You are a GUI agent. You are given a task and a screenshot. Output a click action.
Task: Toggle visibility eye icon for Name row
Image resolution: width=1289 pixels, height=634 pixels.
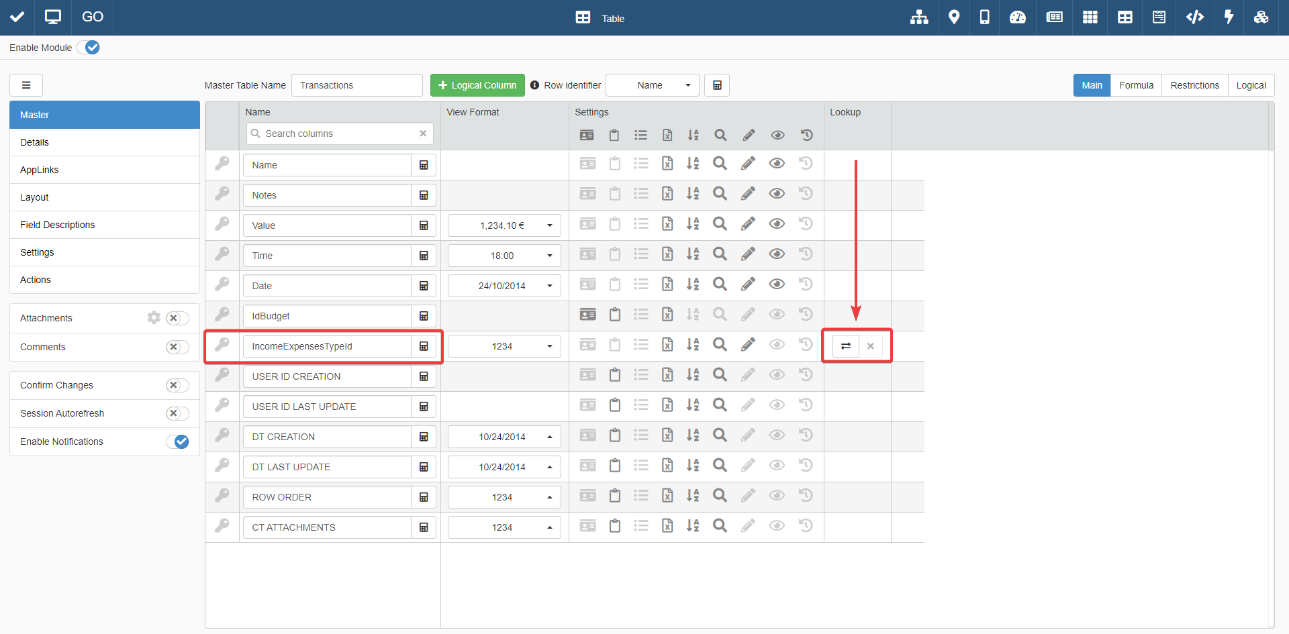click(777, 164)
